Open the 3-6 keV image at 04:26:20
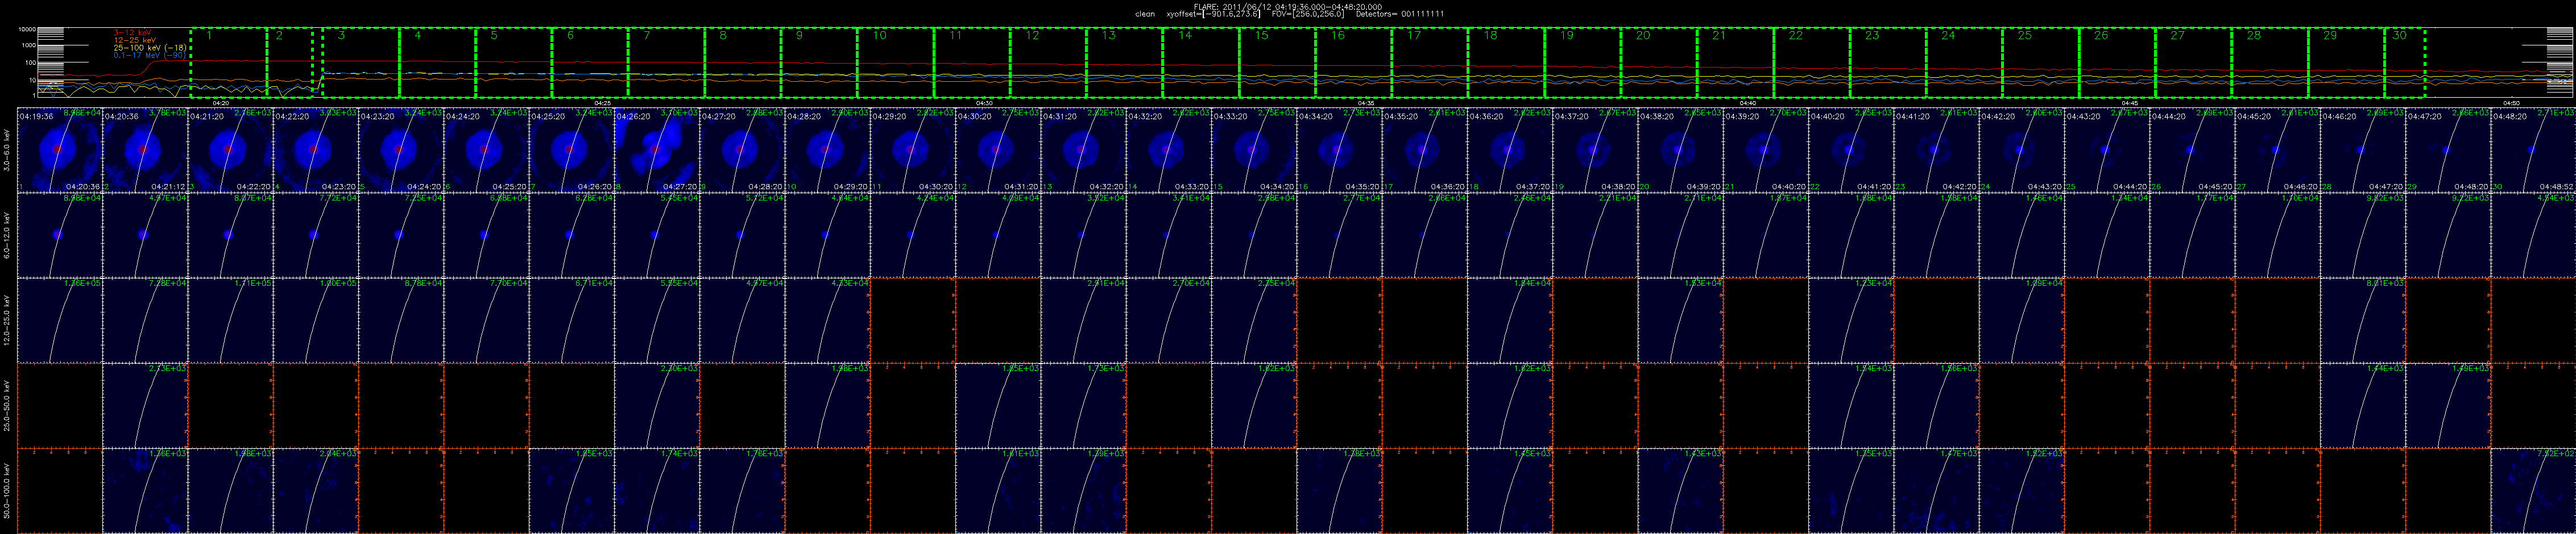This screenshot has width=2576, height=534. 656,150
